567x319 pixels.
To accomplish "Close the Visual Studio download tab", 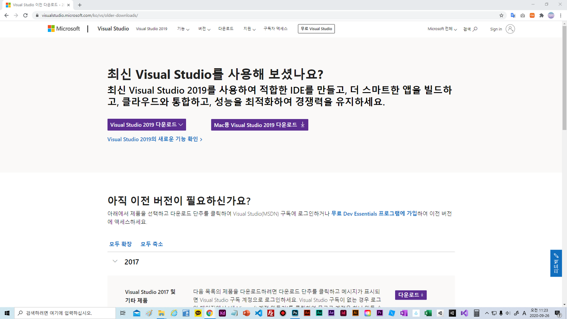I will pyautogui.click(x=69, y=5).
